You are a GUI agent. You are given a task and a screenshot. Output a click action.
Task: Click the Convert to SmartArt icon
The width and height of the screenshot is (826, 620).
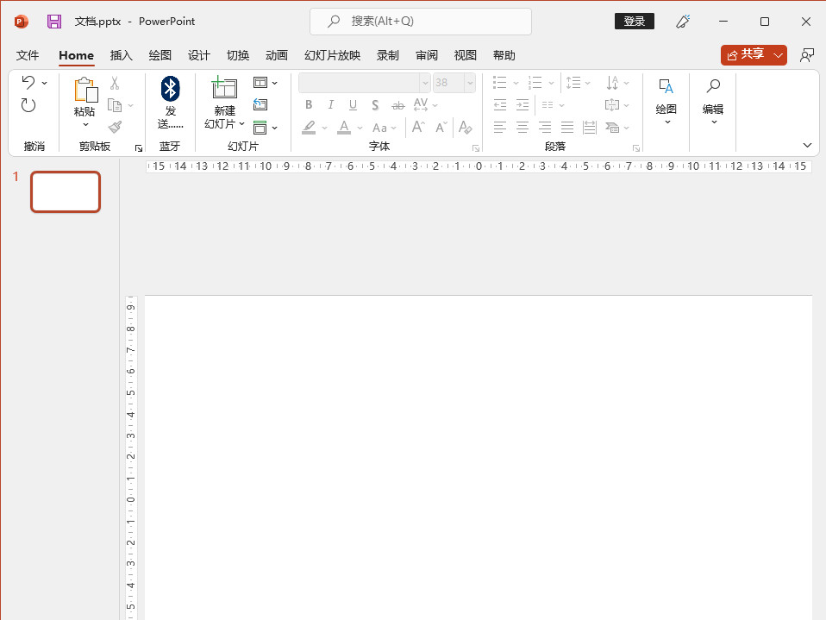612,127
